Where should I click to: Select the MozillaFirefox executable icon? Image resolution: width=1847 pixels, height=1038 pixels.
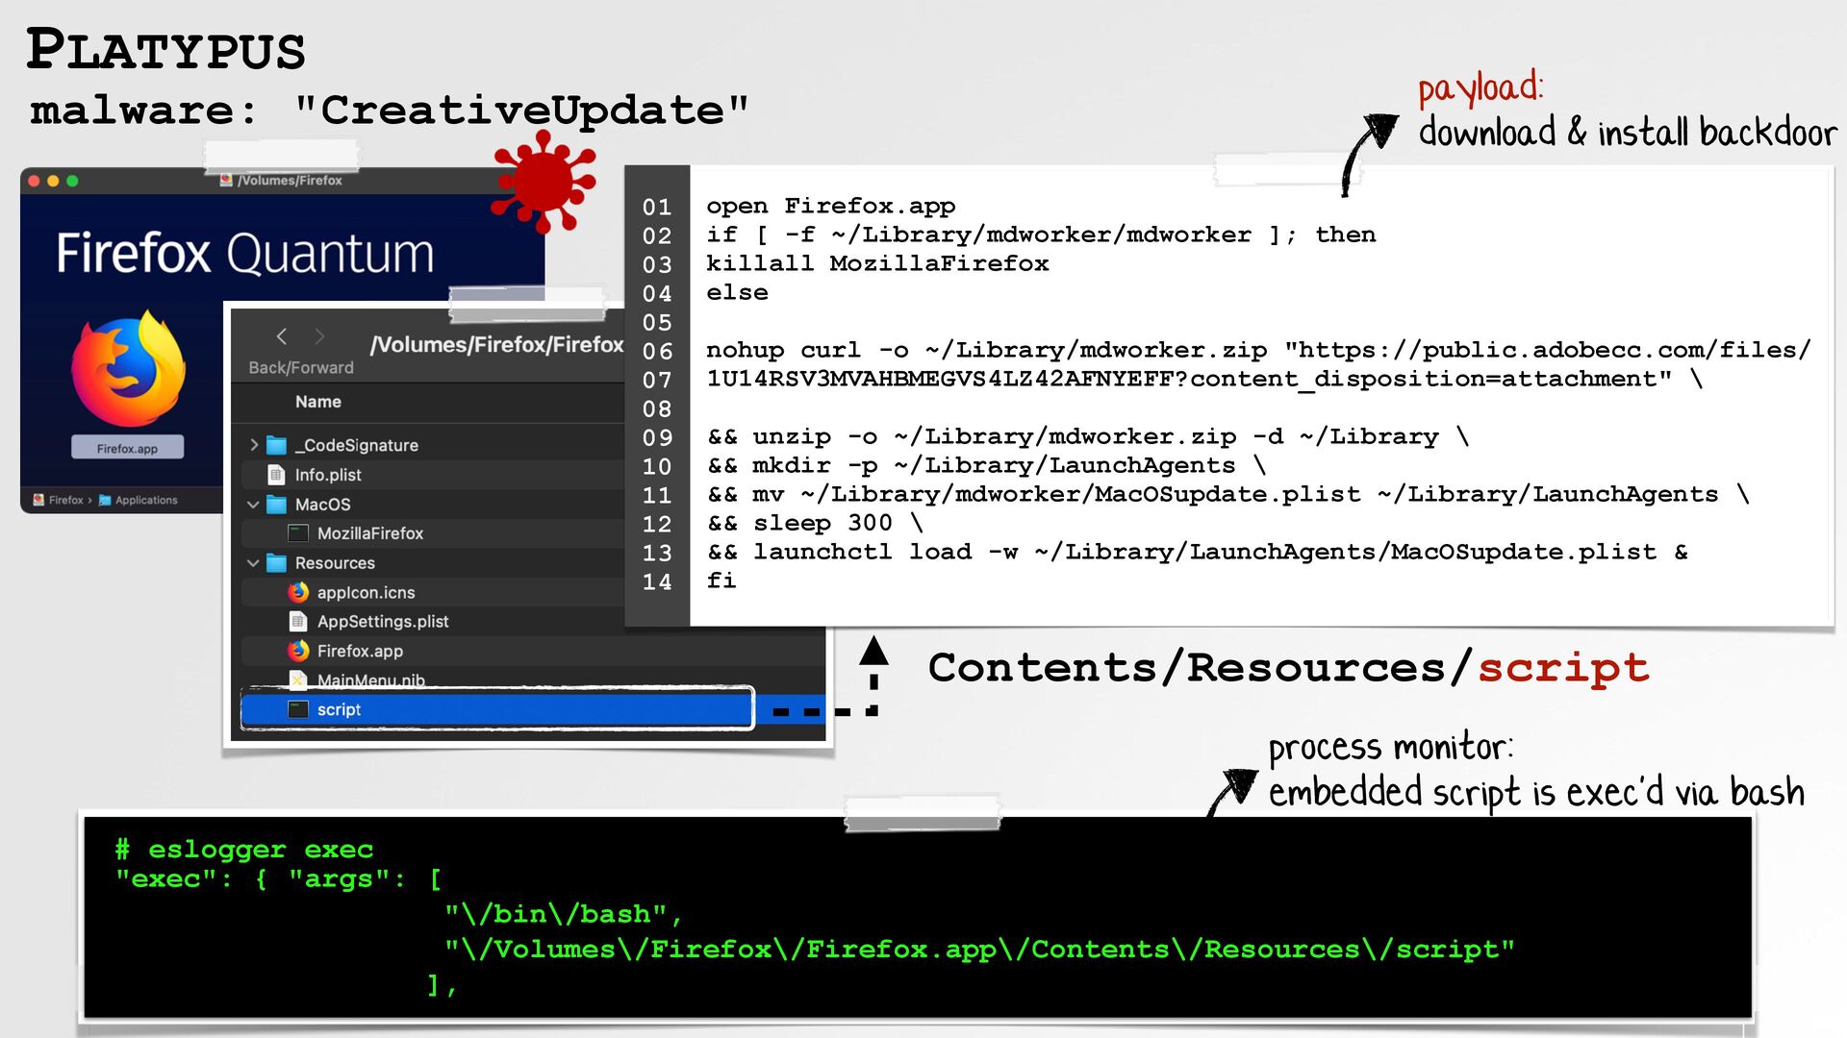click(298, 533)
